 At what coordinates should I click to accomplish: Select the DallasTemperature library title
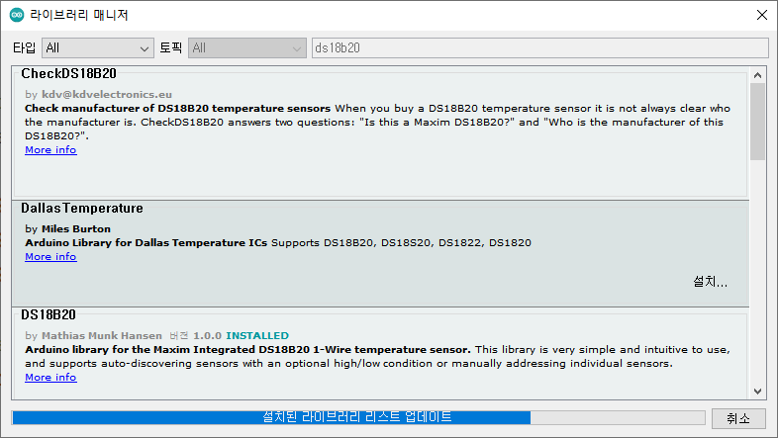[82, 208]
